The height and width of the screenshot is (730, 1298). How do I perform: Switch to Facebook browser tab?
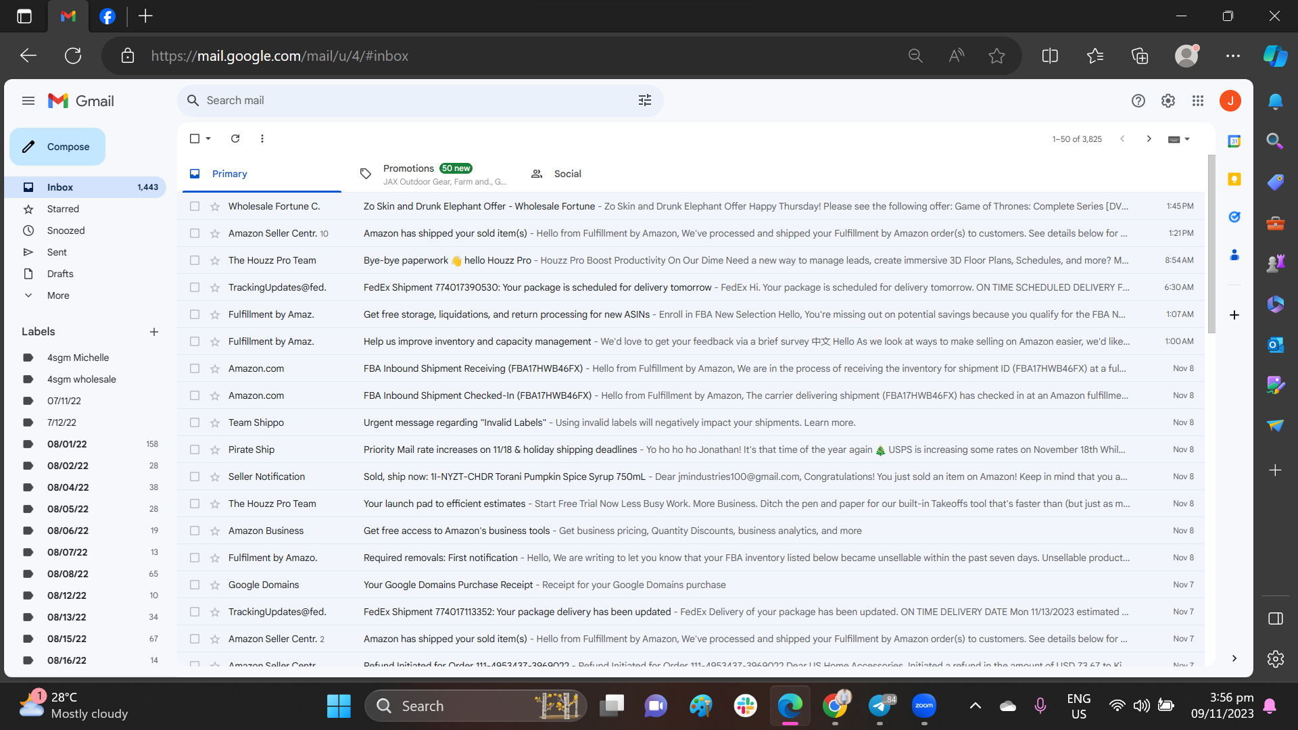tap(107, 16)
